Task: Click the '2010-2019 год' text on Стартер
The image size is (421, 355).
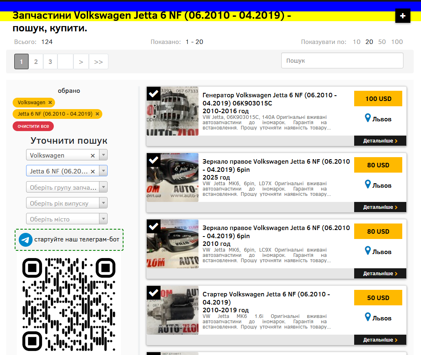Action: (225, 310)
